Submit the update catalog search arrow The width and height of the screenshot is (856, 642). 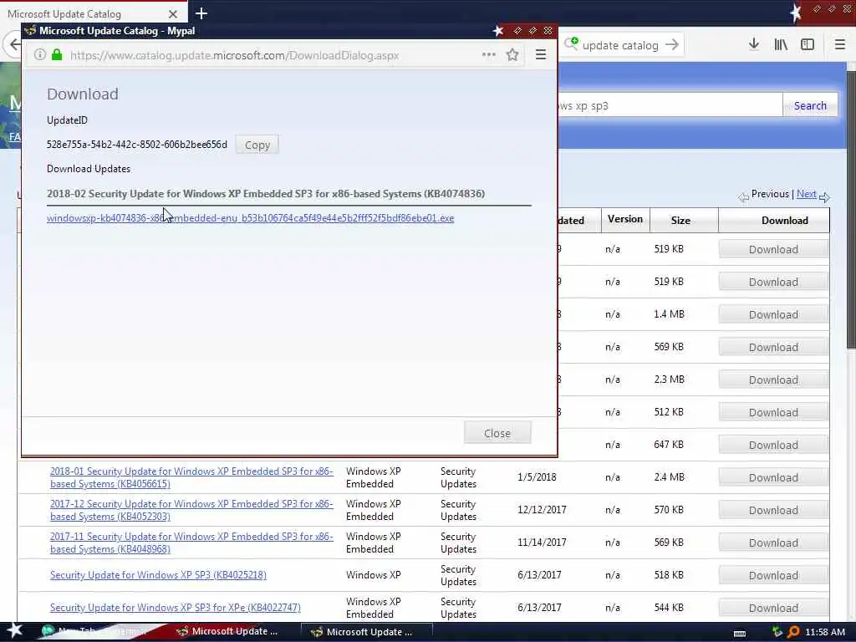tap(672, 45)
